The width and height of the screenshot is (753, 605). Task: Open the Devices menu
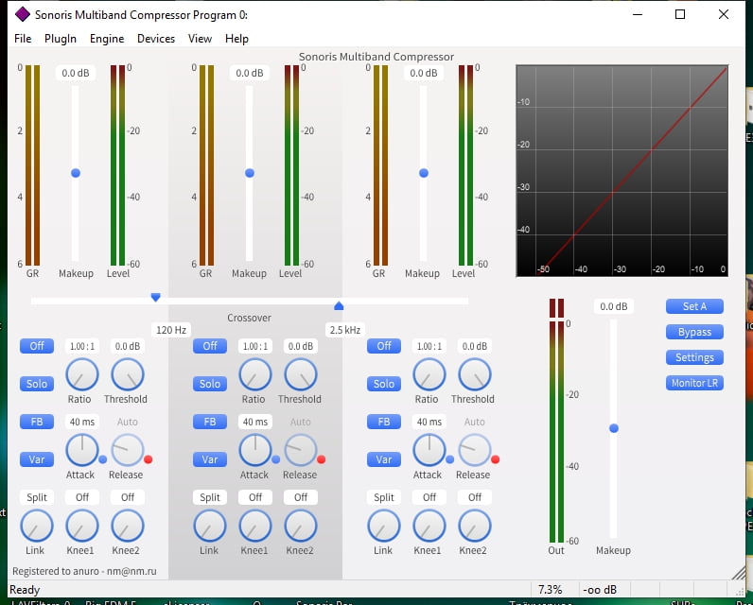(155, 39)
